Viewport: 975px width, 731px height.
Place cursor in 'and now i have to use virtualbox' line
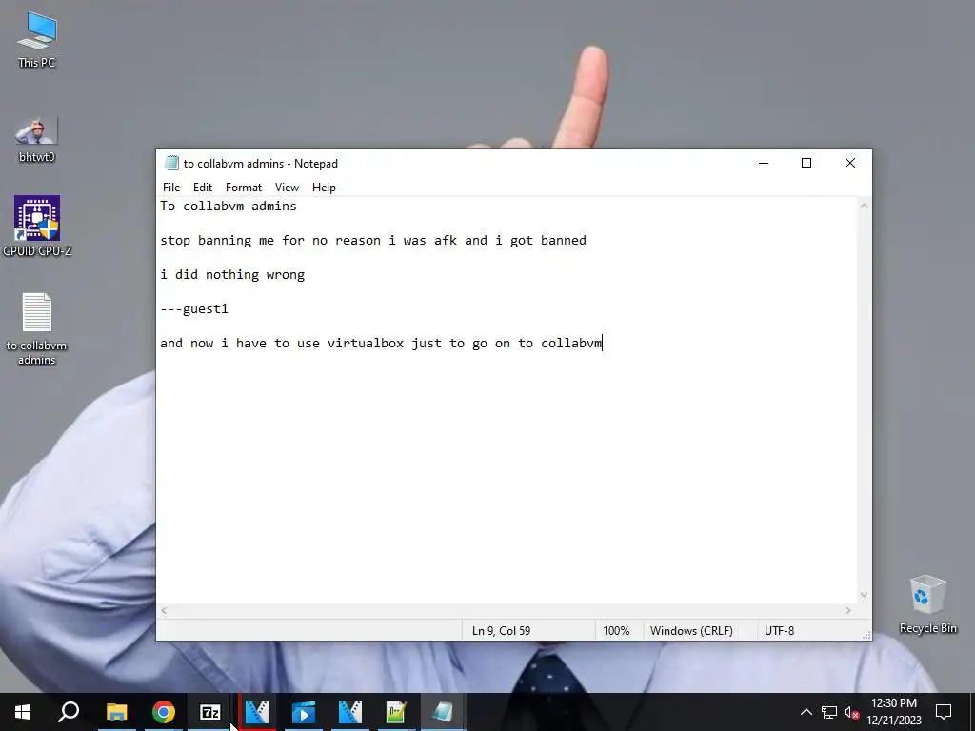(x=381, y=343)
